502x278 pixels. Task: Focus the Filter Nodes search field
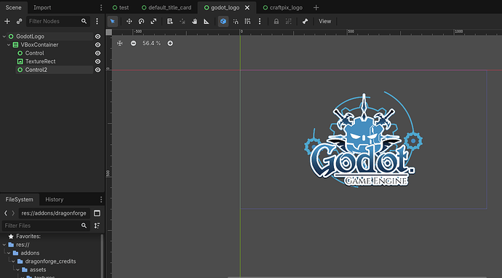pyautogui.click(x=57, y=21)
